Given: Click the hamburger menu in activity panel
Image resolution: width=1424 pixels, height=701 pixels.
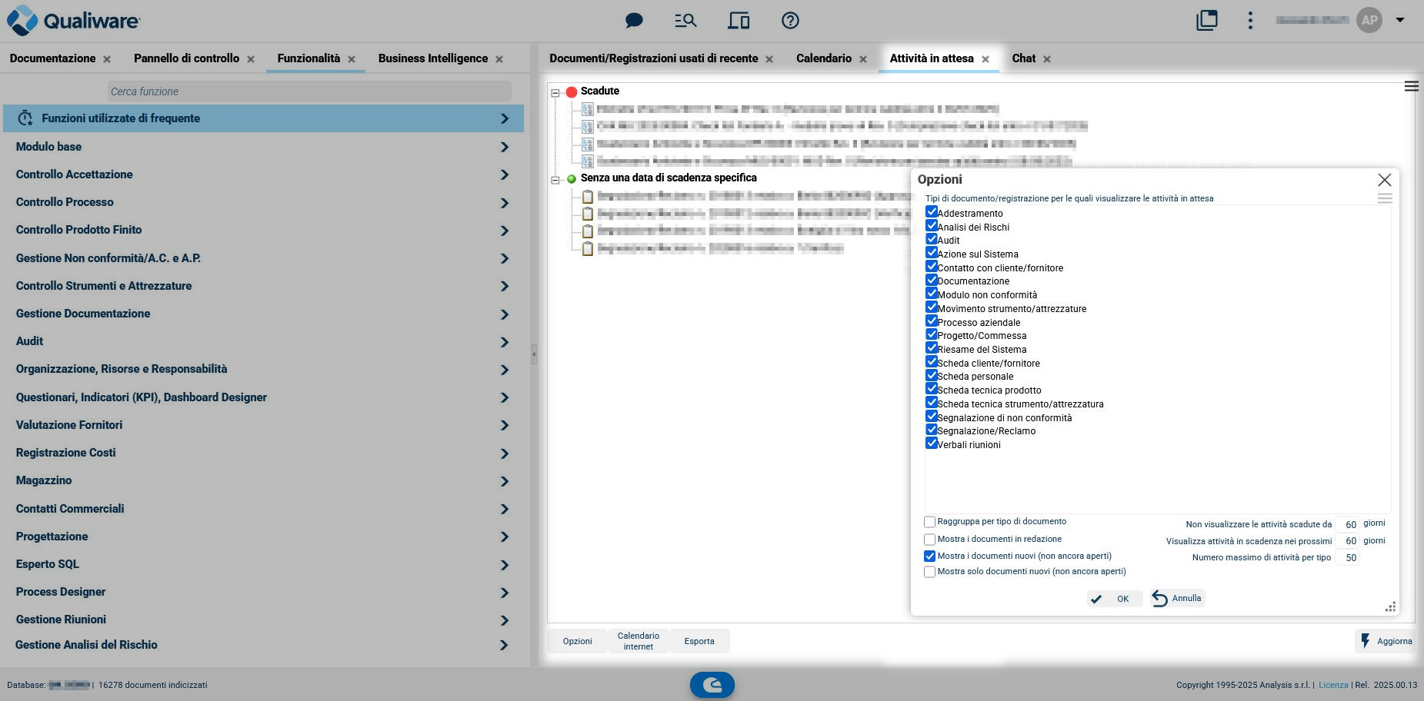Looking at the screenshot, I should pos(1411,86).
